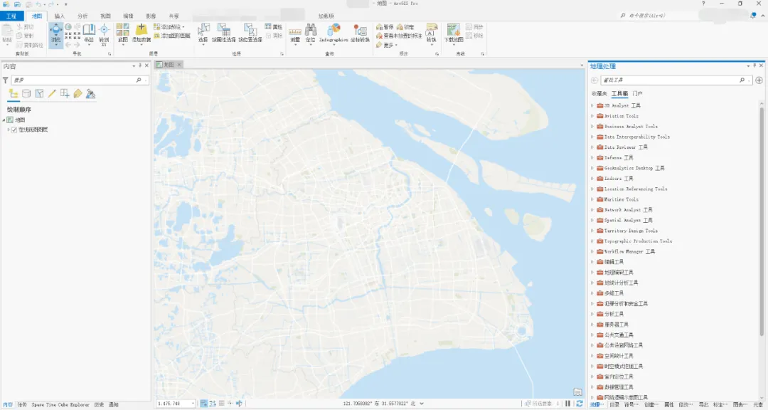Switch to the 编辑 (Edit) ribbon tab
The width and height of the screenshot is (768, 410).
(128, 16)
